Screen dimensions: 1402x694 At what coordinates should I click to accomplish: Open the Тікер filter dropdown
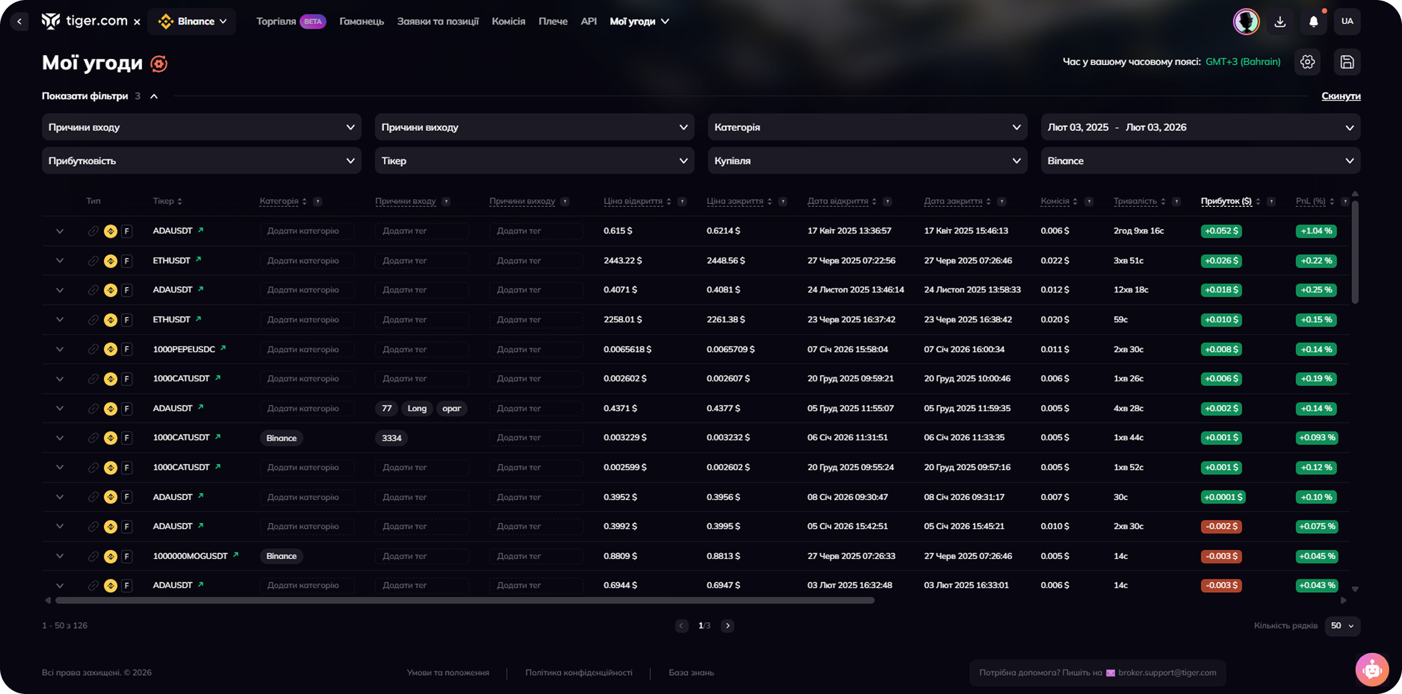tap(534, 161)
